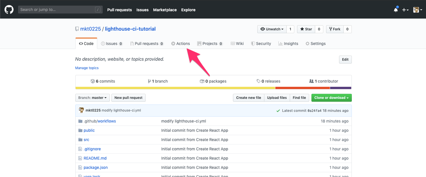Open the public folder
The image size is (426, 177).
(89, 130)
